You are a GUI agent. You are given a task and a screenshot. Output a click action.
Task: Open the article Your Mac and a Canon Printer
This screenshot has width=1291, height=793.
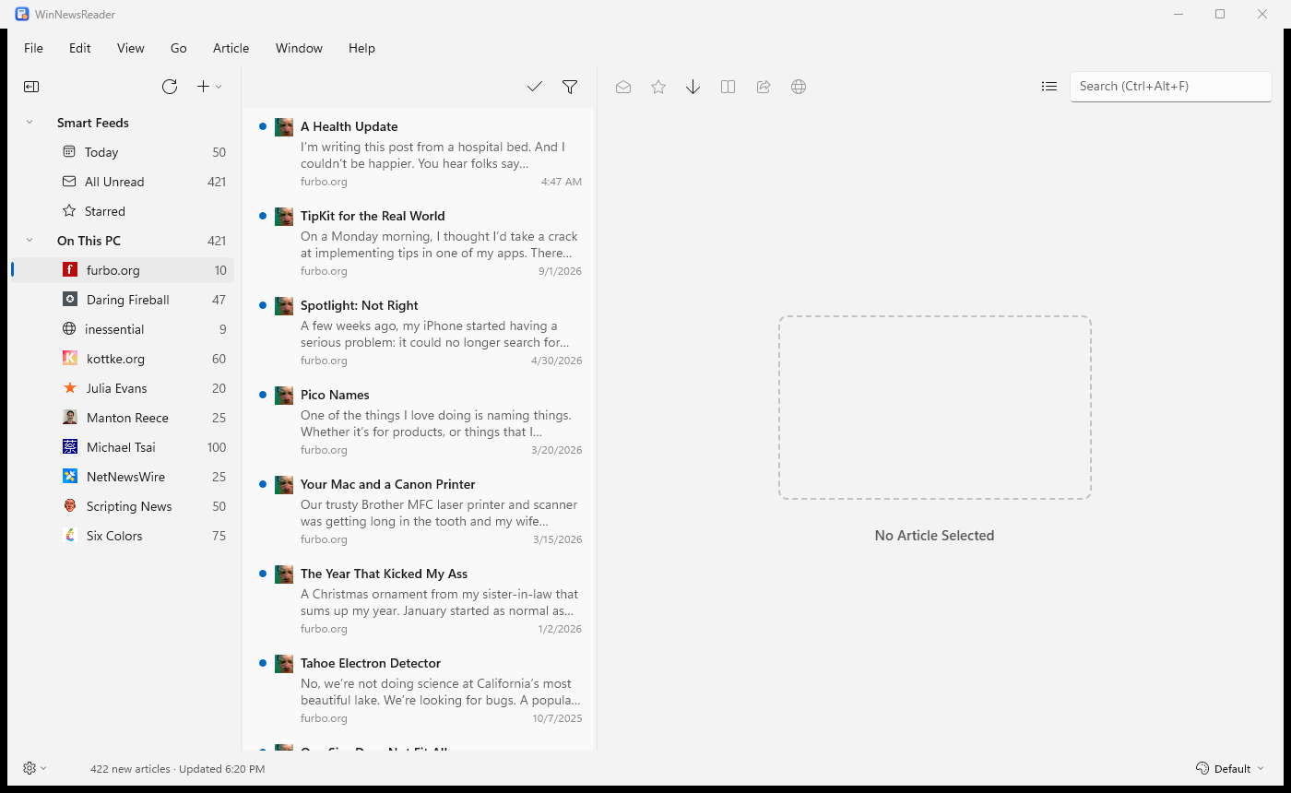[x=420, y=511]
